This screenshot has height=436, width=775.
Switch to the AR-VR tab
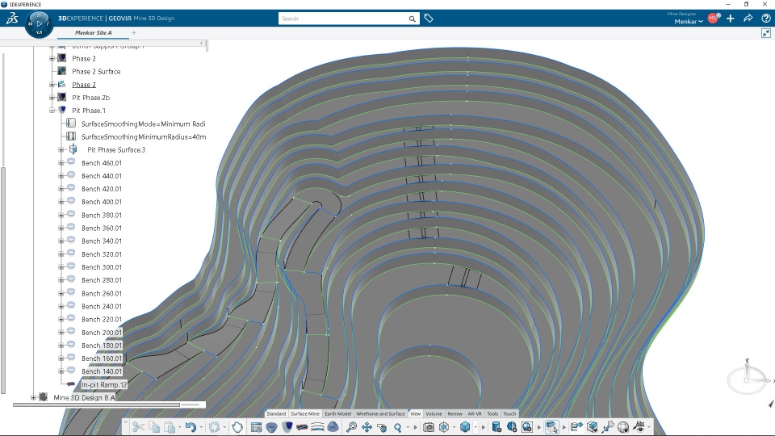[475, 413]
